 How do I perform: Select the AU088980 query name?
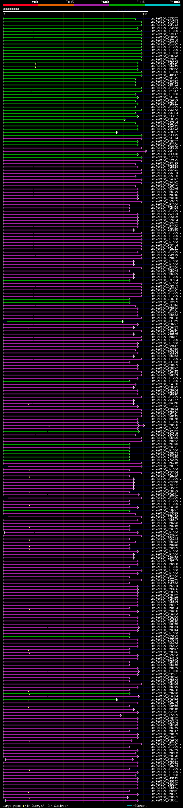(x=11, y=9)
